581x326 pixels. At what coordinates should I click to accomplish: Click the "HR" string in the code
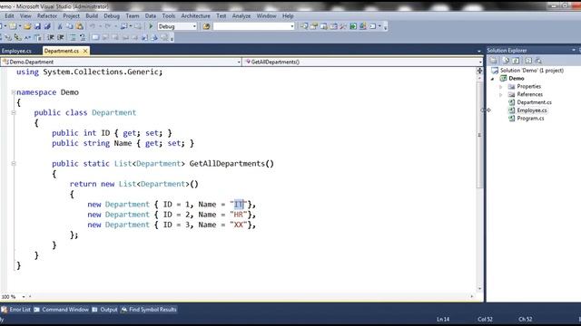pyautogui.click(x=238, y=215)
